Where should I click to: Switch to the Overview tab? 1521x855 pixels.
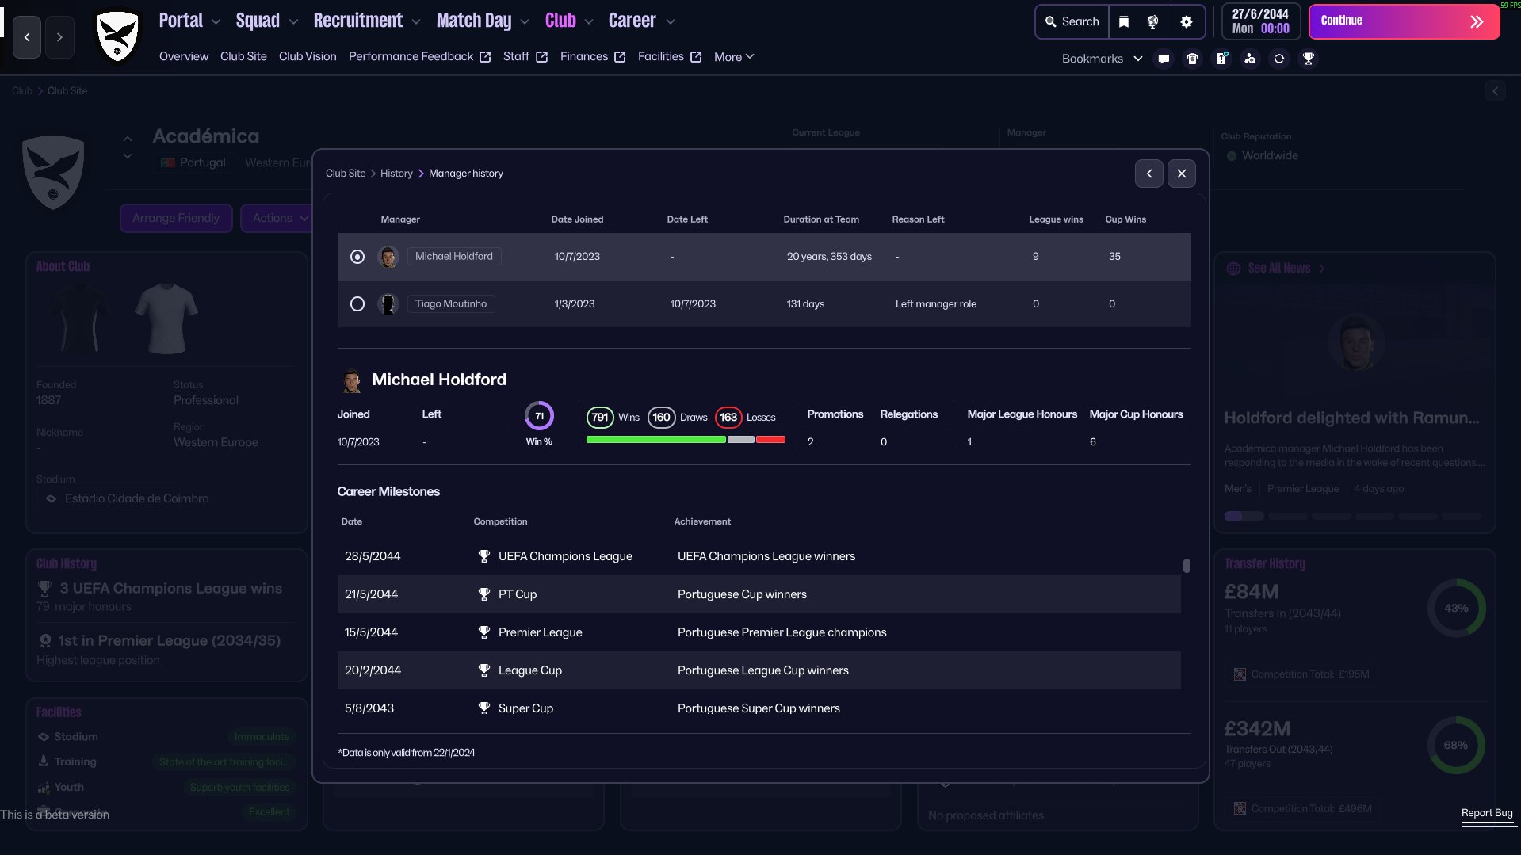click(x=184, y=57)
